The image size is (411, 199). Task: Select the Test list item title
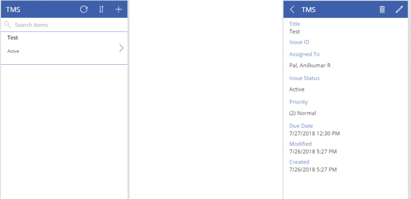point(13,38)
